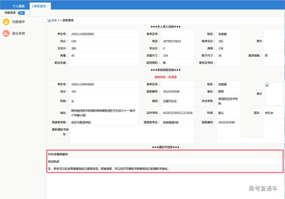
Task: Select the 投运轨迹 row
Action: [165, 161]
